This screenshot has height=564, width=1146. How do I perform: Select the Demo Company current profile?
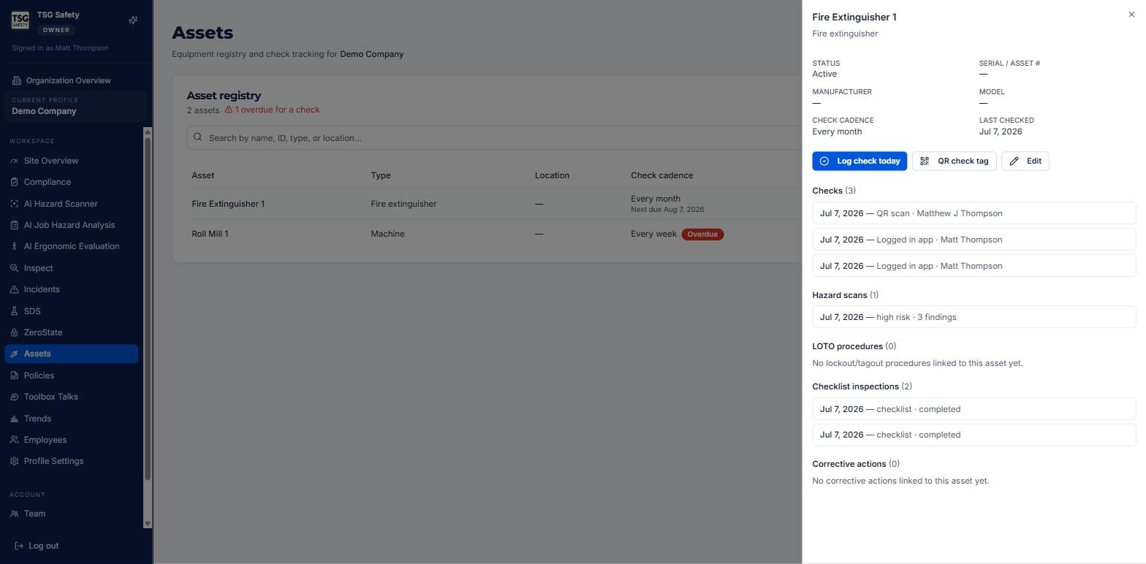(x=75, y=106)
